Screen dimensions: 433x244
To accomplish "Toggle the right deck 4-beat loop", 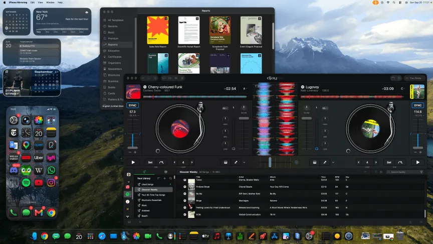I will (x=367, y=162).
